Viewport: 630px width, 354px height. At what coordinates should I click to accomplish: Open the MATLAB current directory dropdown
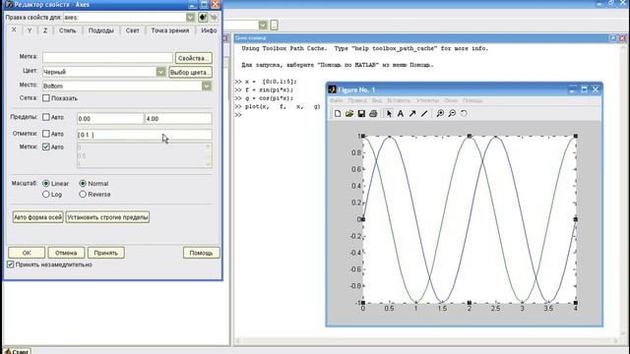point(263,25)
